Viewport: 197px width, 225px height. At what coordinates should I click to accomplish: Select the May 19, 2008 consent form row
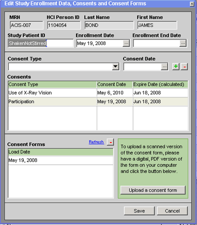click(60, 160)
